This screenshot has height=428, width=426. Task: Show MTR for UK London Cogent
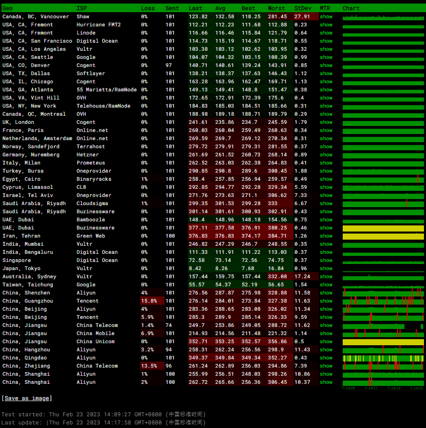(326, 122)
